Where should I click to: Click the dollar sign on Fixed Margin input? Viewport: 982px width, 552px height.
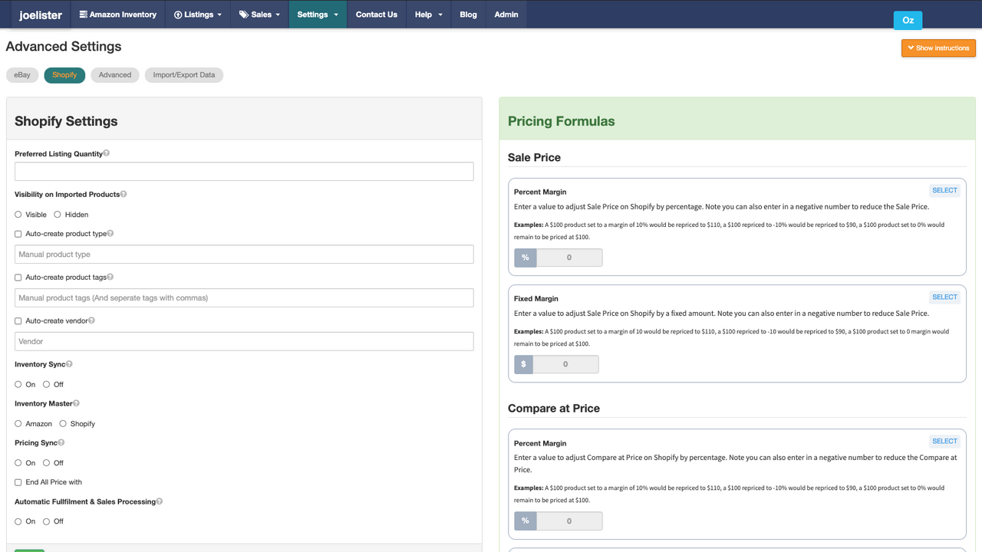point(523,364)
